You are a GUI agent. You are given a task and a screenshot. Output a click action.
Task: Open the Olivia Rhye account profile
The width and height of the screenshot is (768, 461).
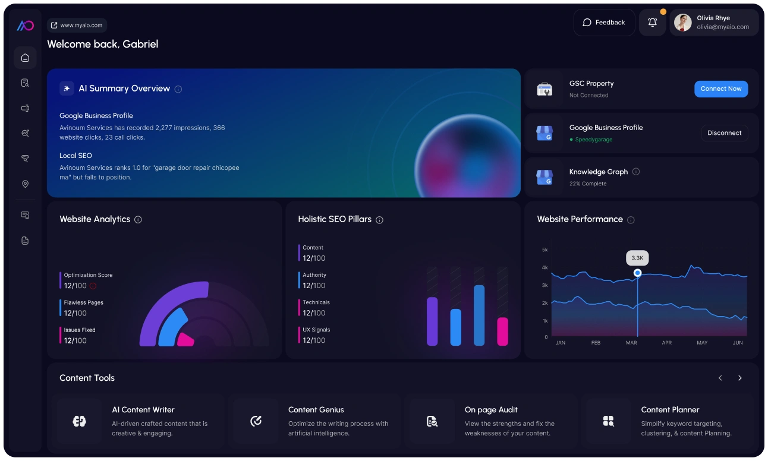(x=715, y=23)
